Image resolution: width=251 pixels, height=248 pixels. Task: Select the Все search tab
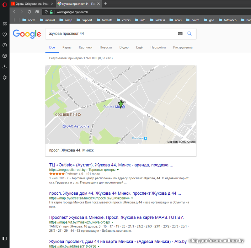coord(52,47)
